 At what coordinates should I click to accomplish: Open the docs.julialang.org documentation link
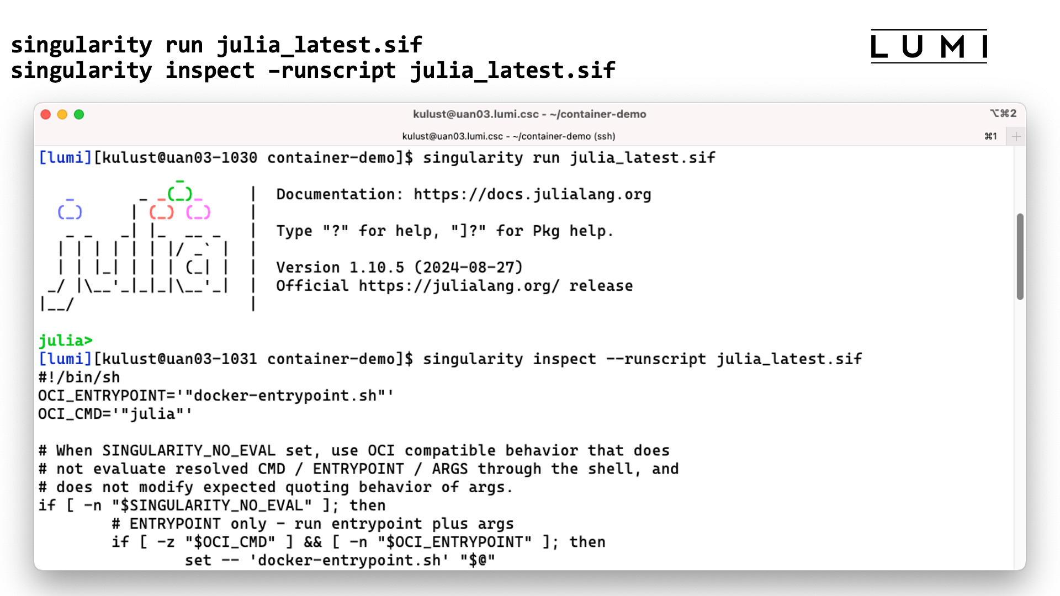click(x=532, y=194)
